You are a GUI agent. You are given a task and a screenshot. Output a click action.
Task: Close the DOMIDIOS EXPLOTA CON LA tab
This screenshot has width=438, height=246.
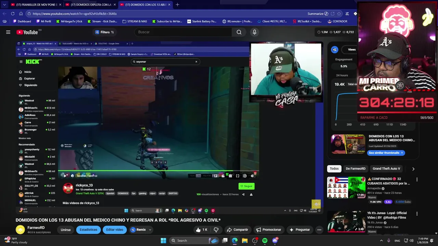click(114, 5)
